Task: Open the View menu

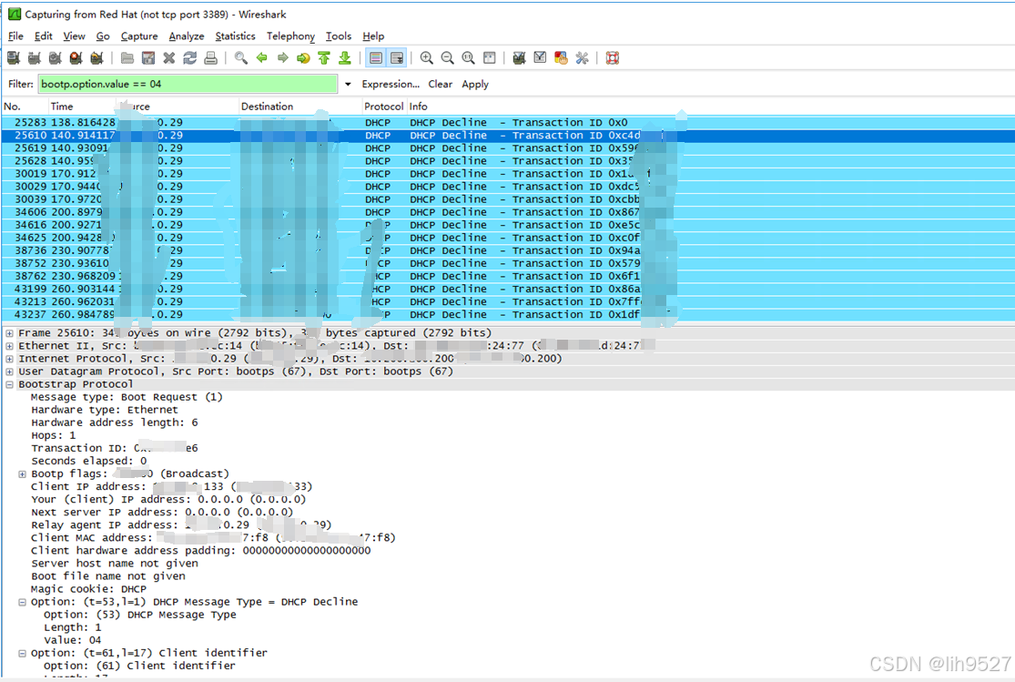Action: click(x=74, y=36)
